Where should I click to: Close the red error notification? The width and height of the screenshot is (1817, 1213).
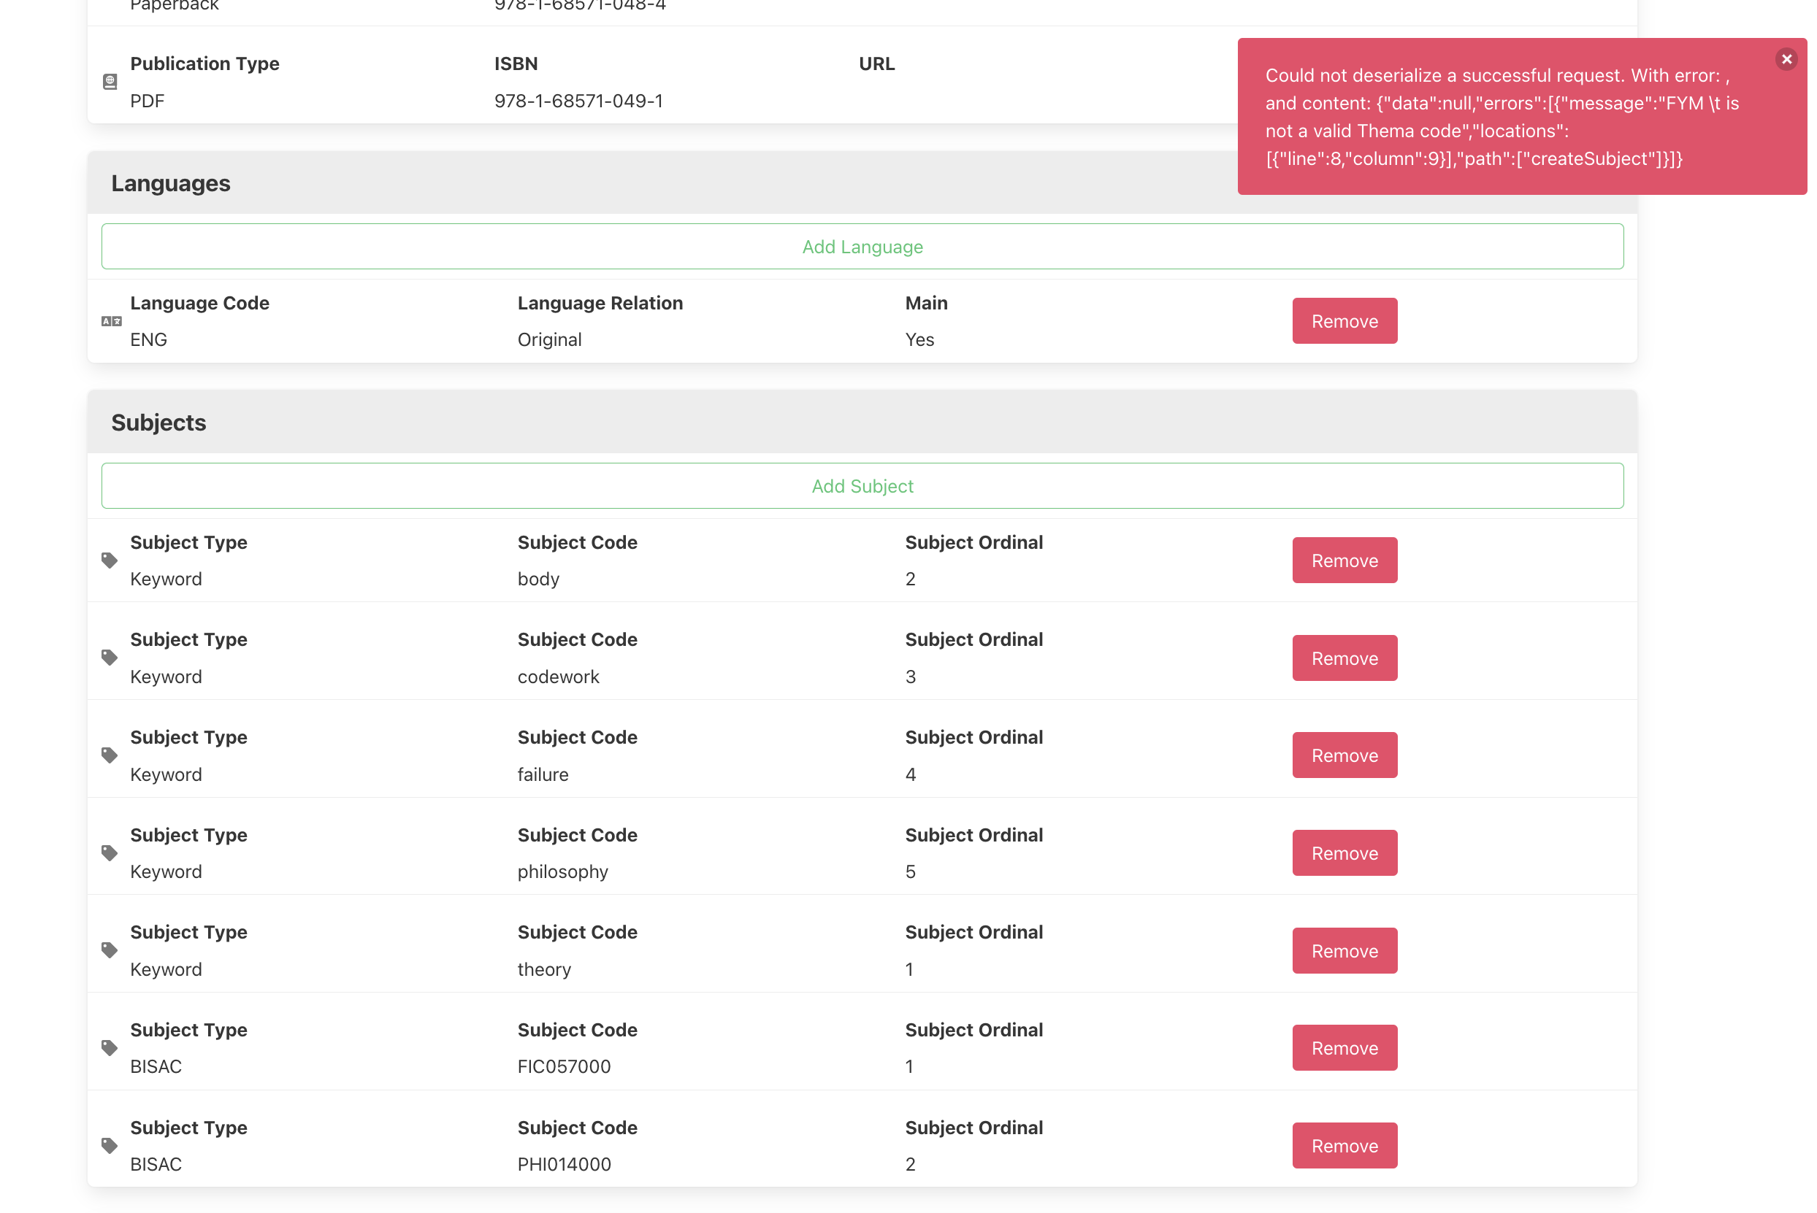[1786, 60]
